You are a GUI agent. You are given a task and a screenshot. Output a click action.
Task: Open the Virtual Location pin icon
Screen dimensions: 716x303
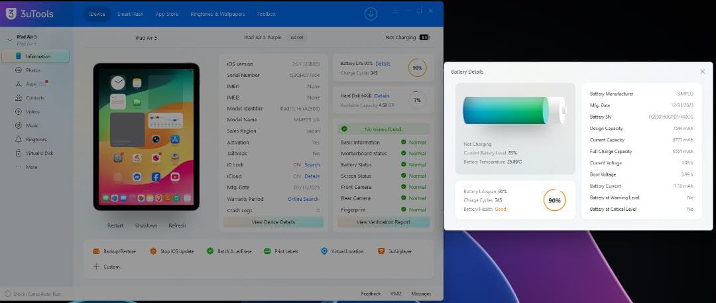[324, 251]
